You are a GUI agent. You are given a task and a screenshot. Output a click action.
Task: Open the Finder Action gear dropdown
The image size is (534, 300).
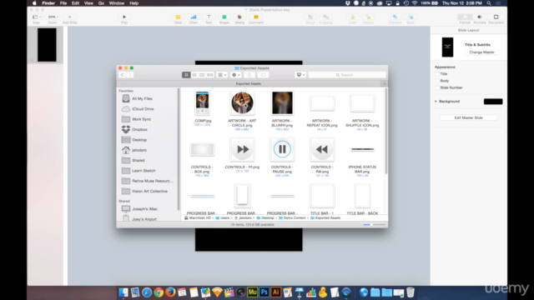235,75
